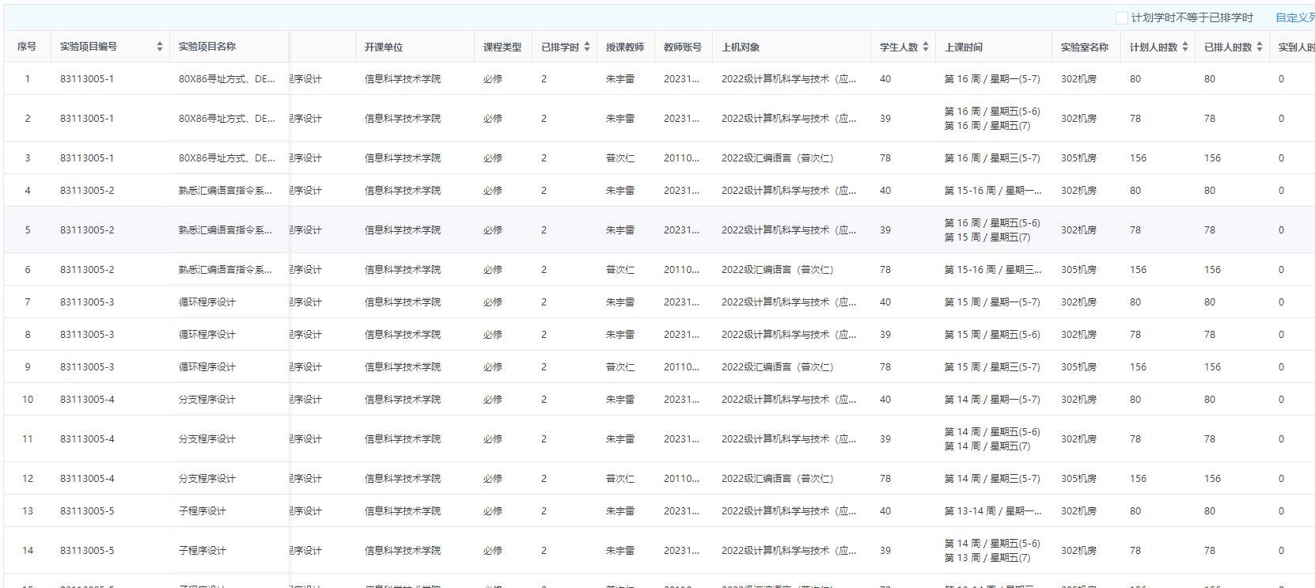Click the 已排学时 column sort arrows
The width and height of the screenshot is (1315, 588).
[x=586, y=47]
